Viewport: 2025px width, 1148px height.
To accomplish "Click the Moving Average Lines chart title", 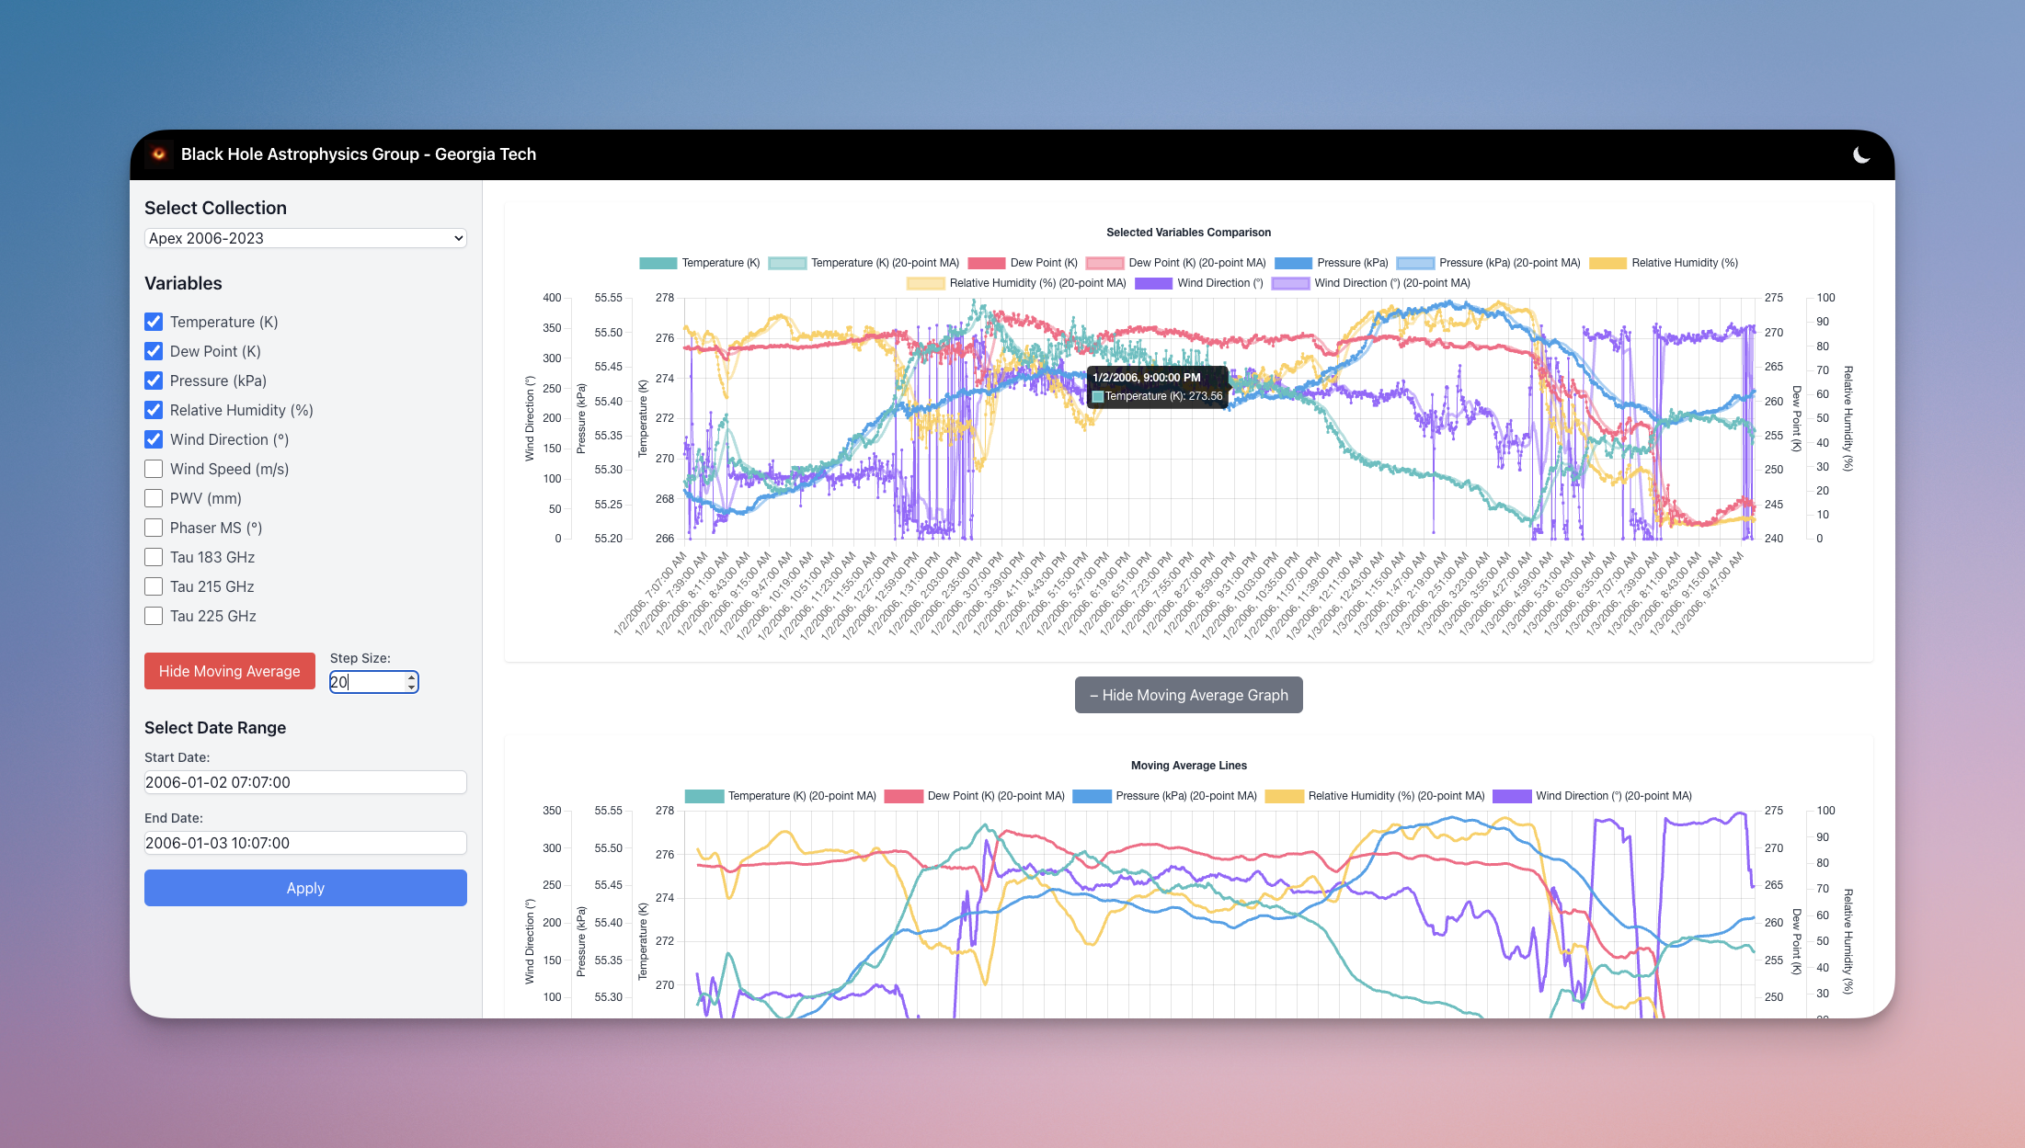I will [x=1188, y=763].
